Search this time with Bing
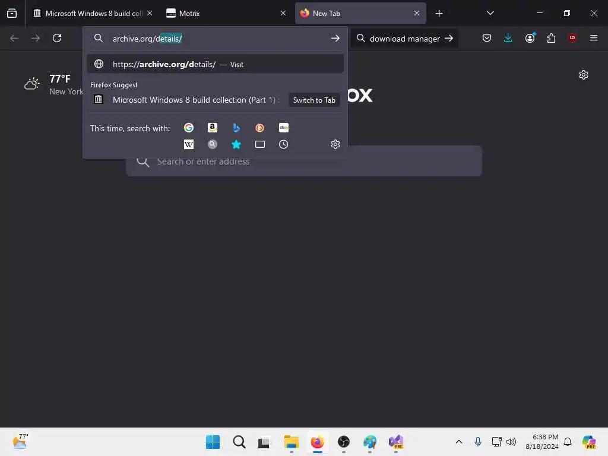The height and width of the screenshot is (456, 608). click(x=236, y=128)
